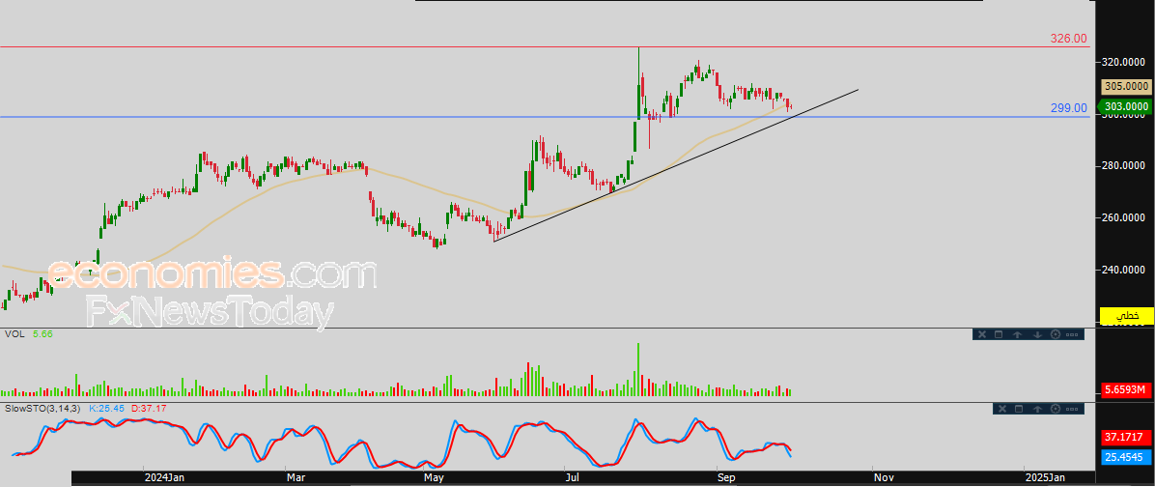Move the SlowSTO panel up

[1037, 409]
